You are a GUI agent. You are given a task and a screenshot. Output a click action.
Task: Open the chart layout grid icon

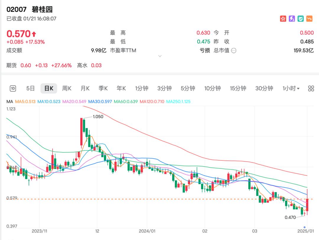[311, 88]
